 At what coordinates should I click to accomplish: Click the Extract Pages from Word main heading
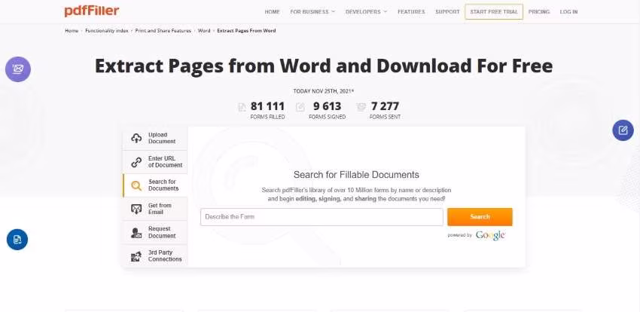(324, 66)
